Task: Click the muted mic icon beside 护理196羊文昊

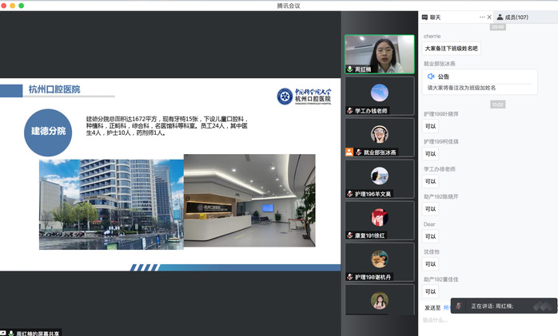Action: pos(350,194)
